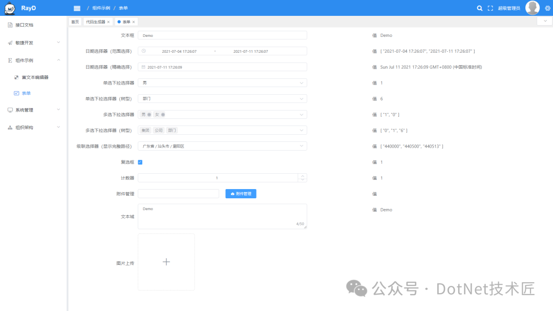Expand the 敏捷开发 sidebar menu
The width and height of the screenshot is (553, 311).
[58, 43]
